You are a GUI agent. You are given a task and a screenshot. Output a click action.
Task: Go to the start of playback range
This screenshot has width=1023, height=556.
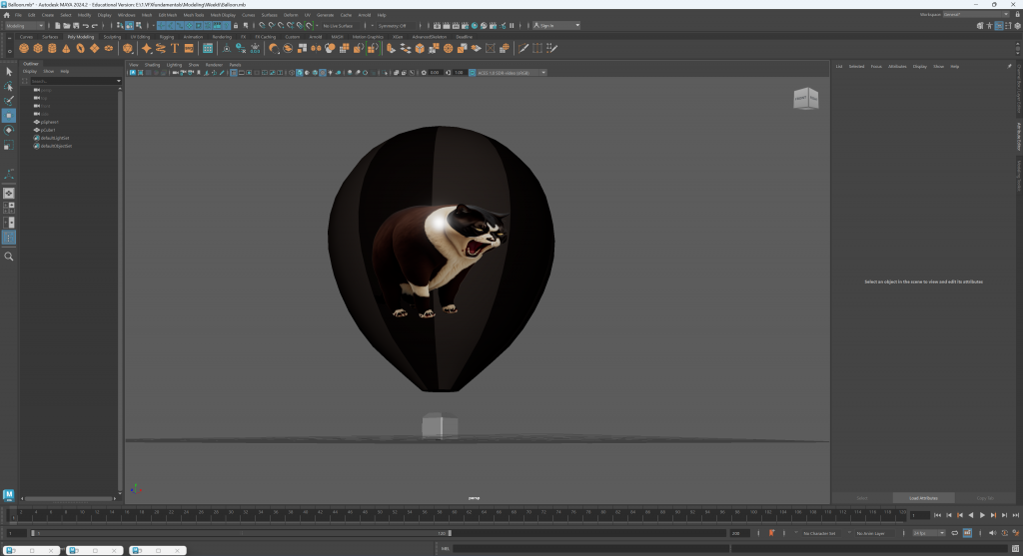(937, 515)
